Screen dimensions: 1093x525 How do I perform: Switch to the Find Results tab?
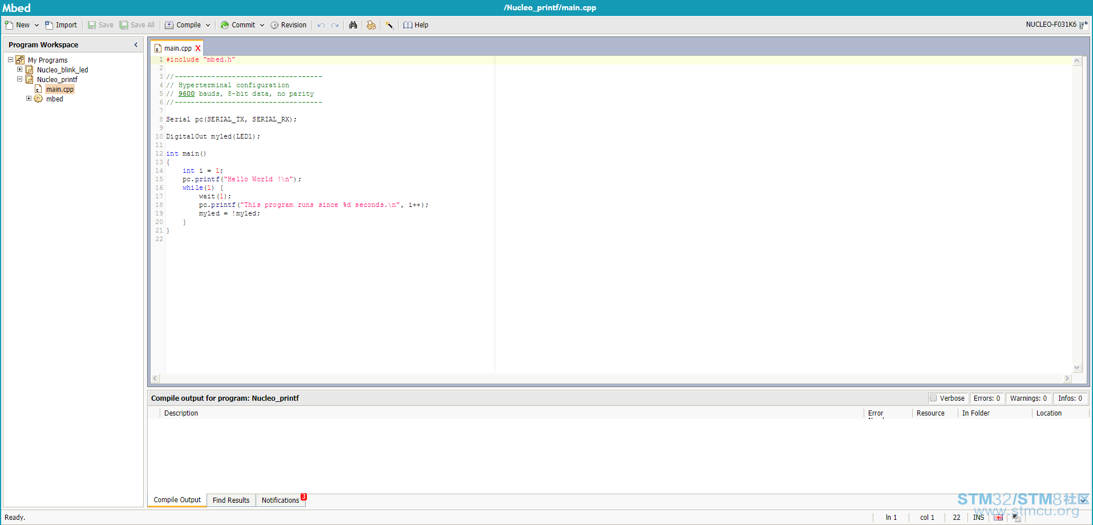coord(231,500)
